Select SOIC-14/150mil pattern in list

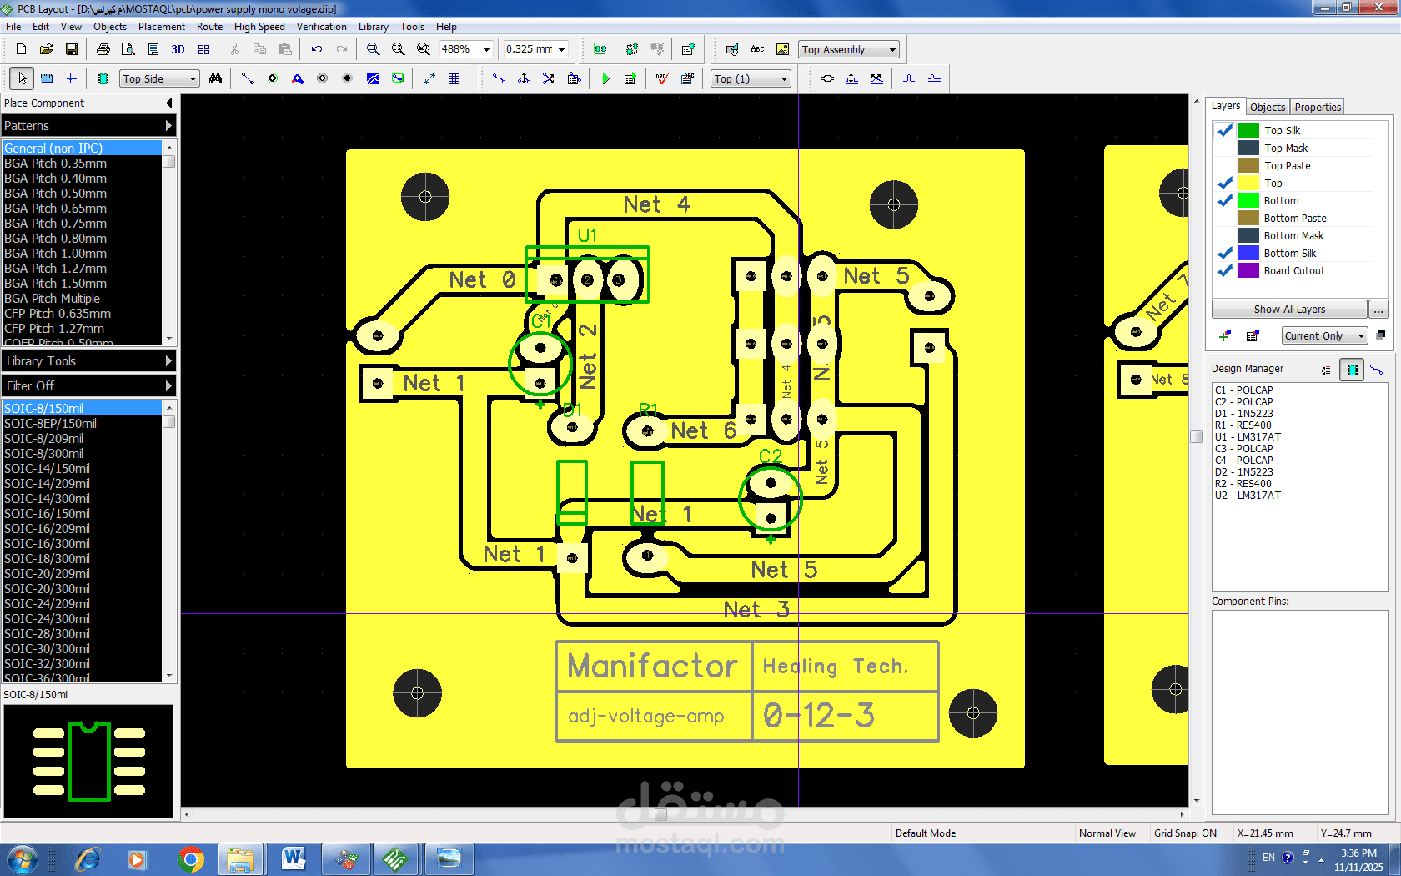point(82,469)
